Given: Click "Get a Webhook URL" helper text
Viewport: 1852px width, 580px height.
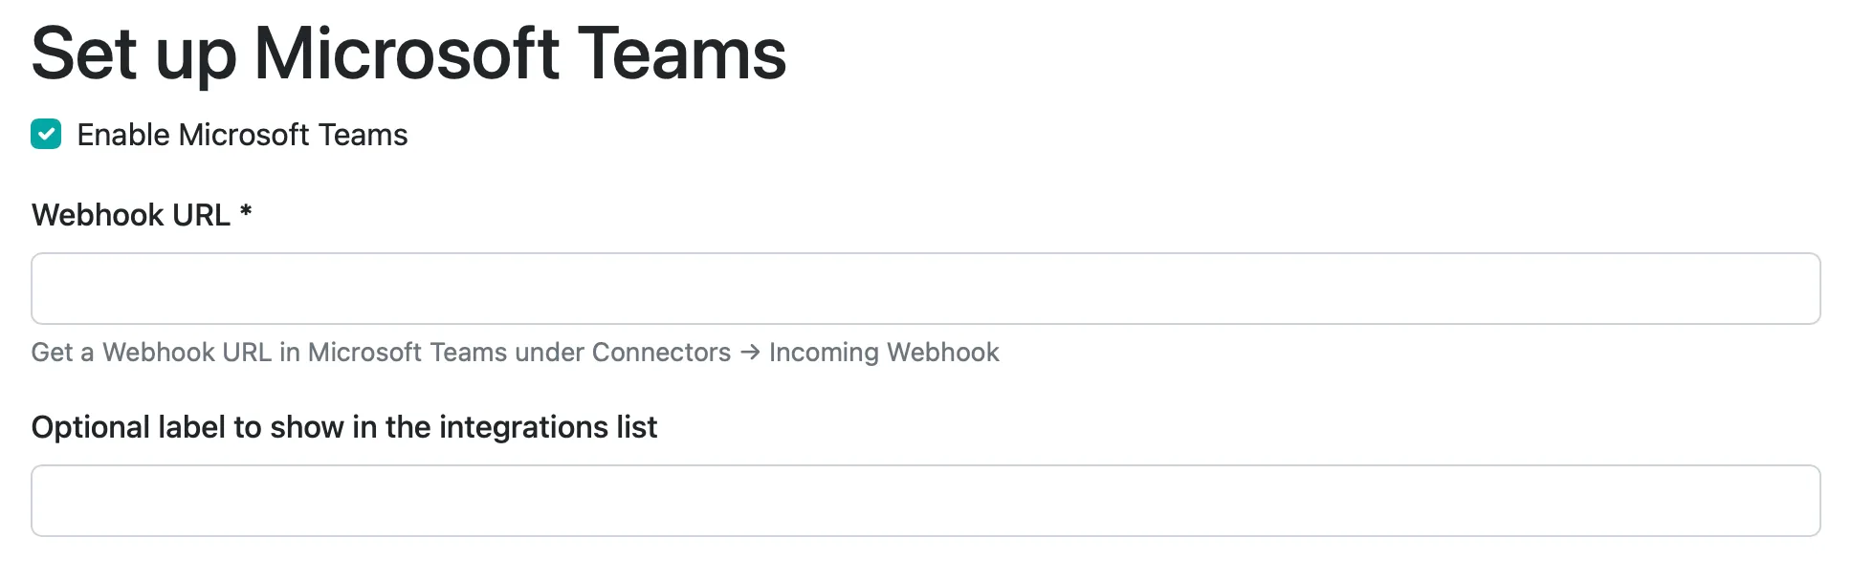Looking at the screenshot, I should (x=151, y=353).
